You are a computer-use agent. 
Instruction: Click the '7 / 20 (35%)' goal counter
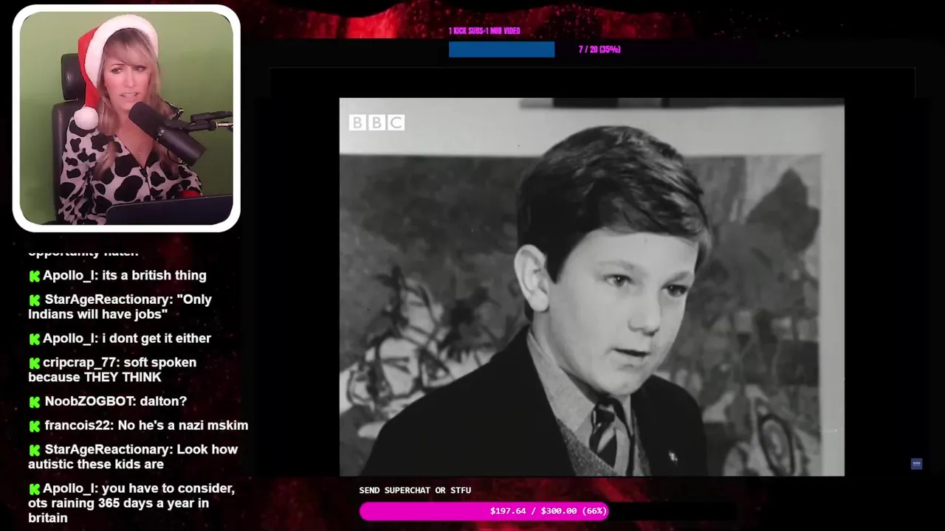(x=599, y=49)
